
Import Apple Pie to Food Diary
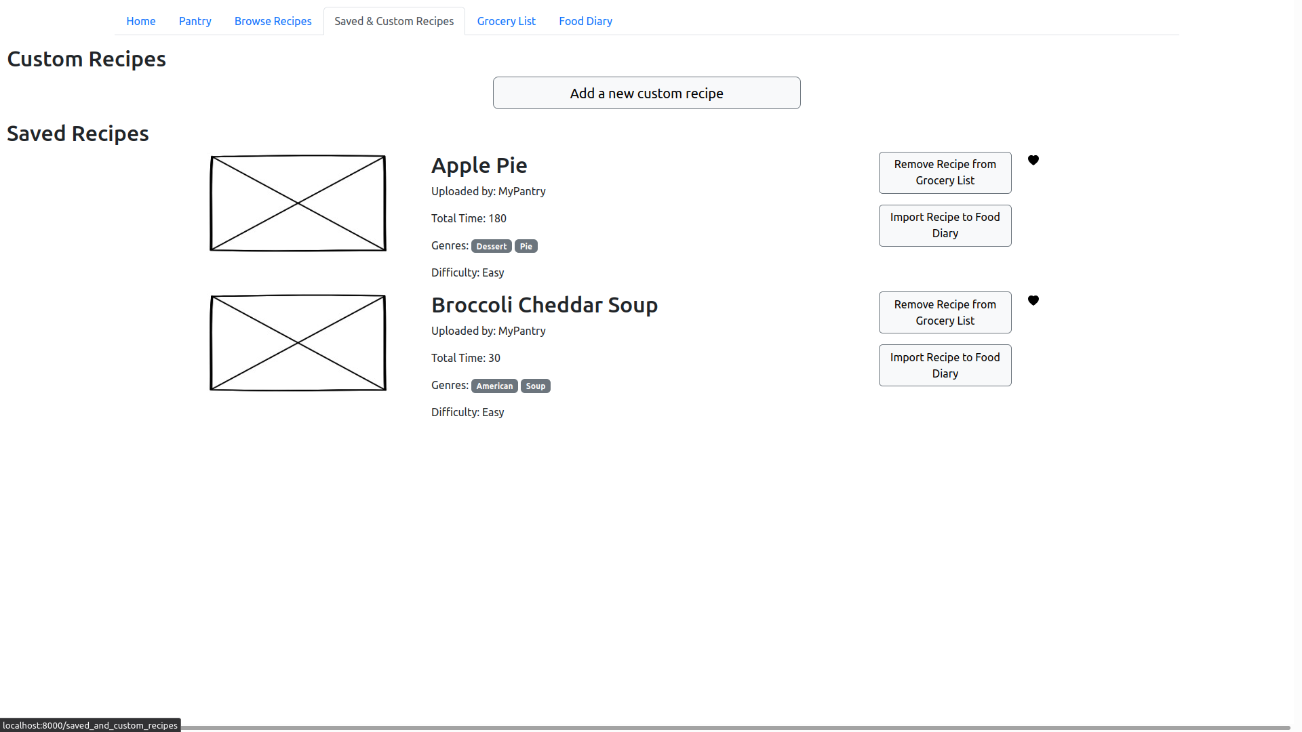945,226
